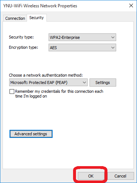137x183 pixels.
Task: Click the YNU-WiFi Wireless Network Properties title
Action: tap(40, 6)
